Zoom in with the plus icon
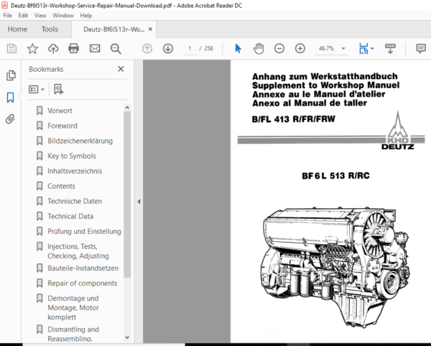 (300, 49)
